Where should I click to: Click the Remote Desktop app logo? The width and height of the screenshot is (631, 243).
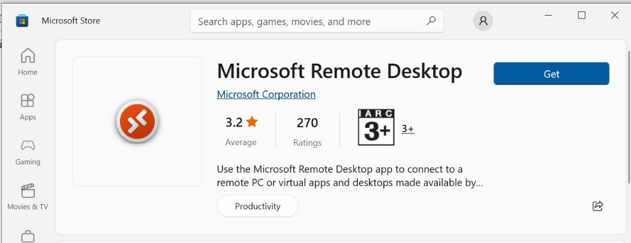point(137,121)
